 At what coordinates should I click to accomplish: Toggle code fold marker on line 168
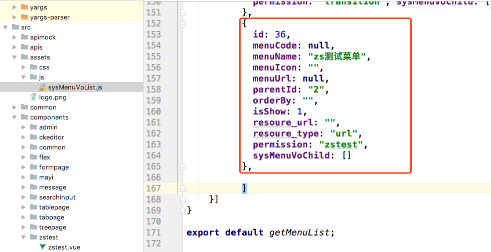(x=183, y=199)
